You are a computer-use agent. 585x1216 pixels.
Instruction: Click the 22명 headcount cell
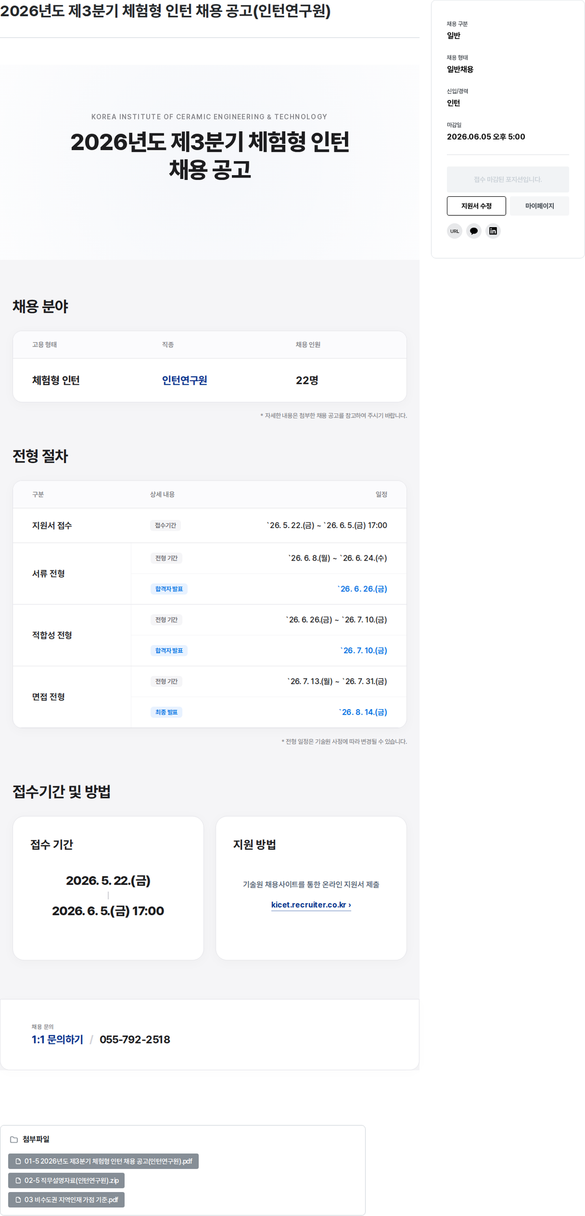pyautogui.click(x=307, y=381)
